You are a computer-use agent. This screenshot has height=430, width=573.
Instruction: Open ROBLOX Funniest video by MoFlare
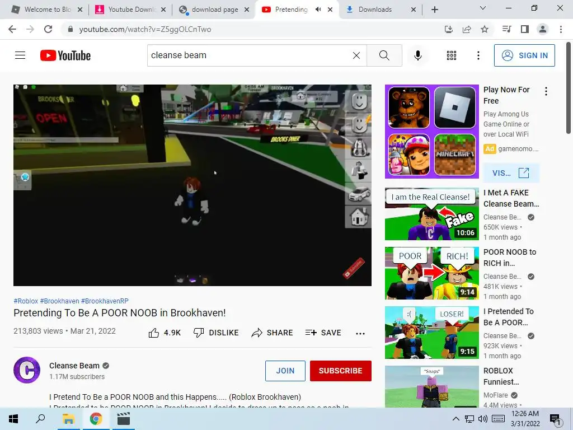point(431,386)
